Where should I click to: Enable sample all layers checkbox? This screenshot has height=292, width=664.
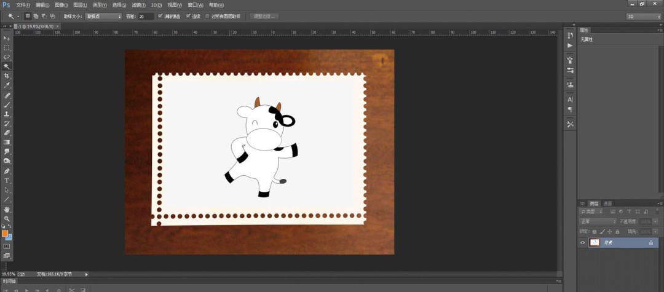coord(208,16)
